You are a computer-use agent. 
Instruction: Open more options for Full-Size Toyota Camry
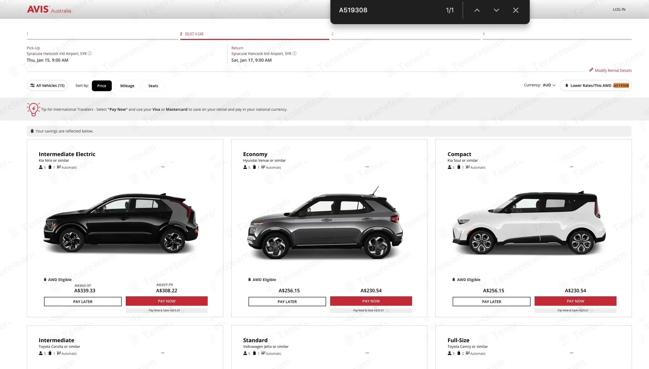coord(572,353)
